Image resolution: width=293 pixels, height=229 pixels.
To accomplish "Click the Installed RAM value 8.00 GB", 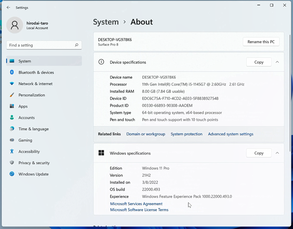I will click(x=163, y=92).
